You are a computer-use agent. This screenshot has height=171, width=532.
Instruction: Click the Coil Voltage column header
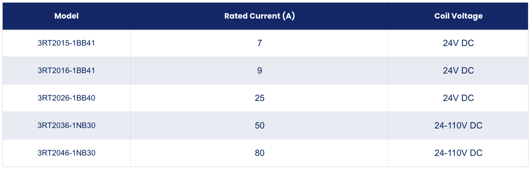[x=458, y=16]
